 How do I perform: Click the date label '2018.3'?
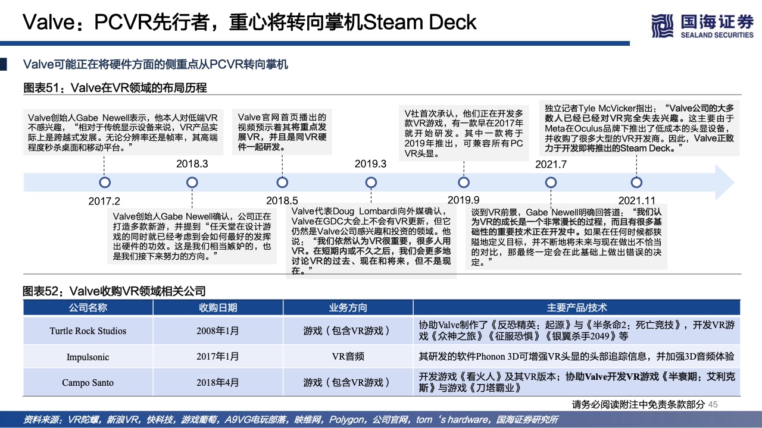192,164
